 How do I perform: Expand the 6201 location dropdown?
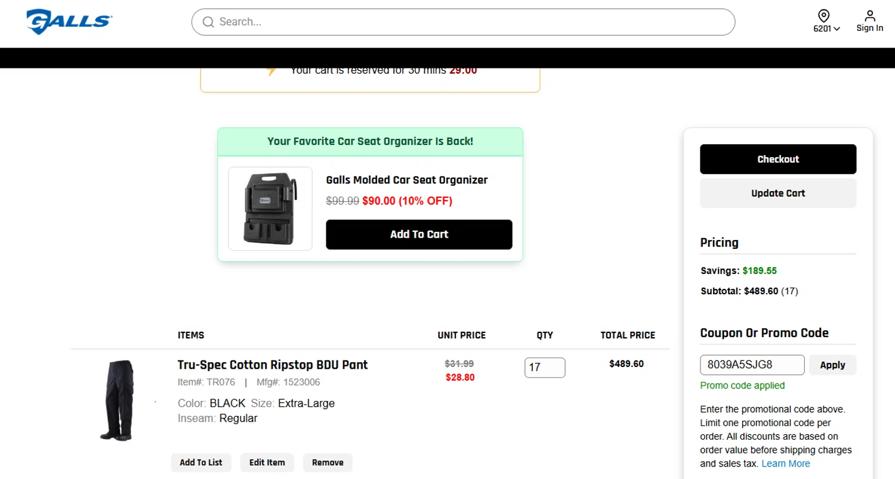tap(827, 29)
